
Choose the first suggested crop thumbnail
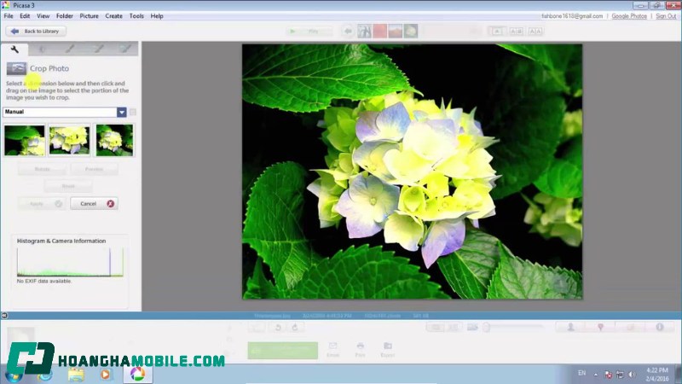(x=25, y=140)
